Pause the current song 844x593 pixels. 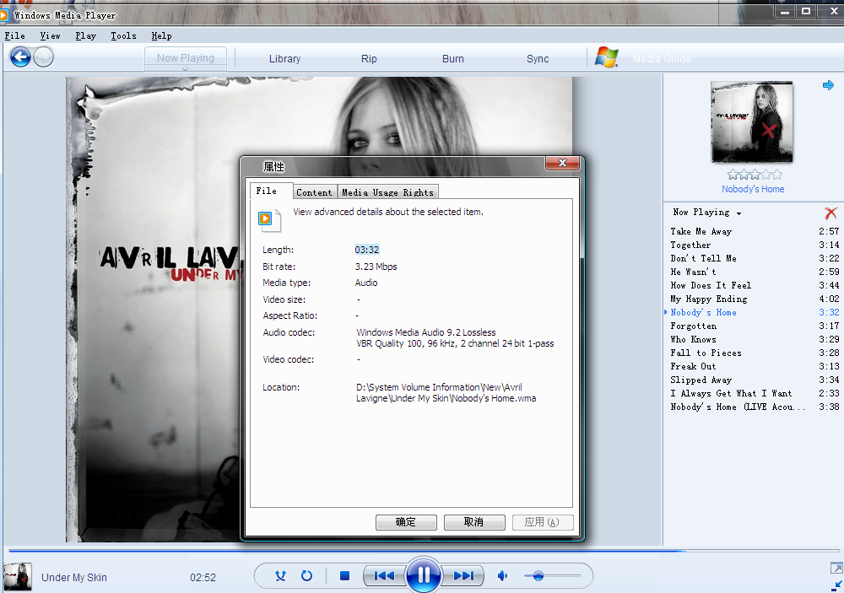(x=424, y=575)
